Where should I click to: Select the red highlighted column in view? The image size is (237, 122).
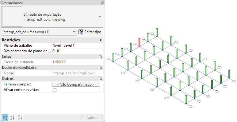(x=139, y=42)
